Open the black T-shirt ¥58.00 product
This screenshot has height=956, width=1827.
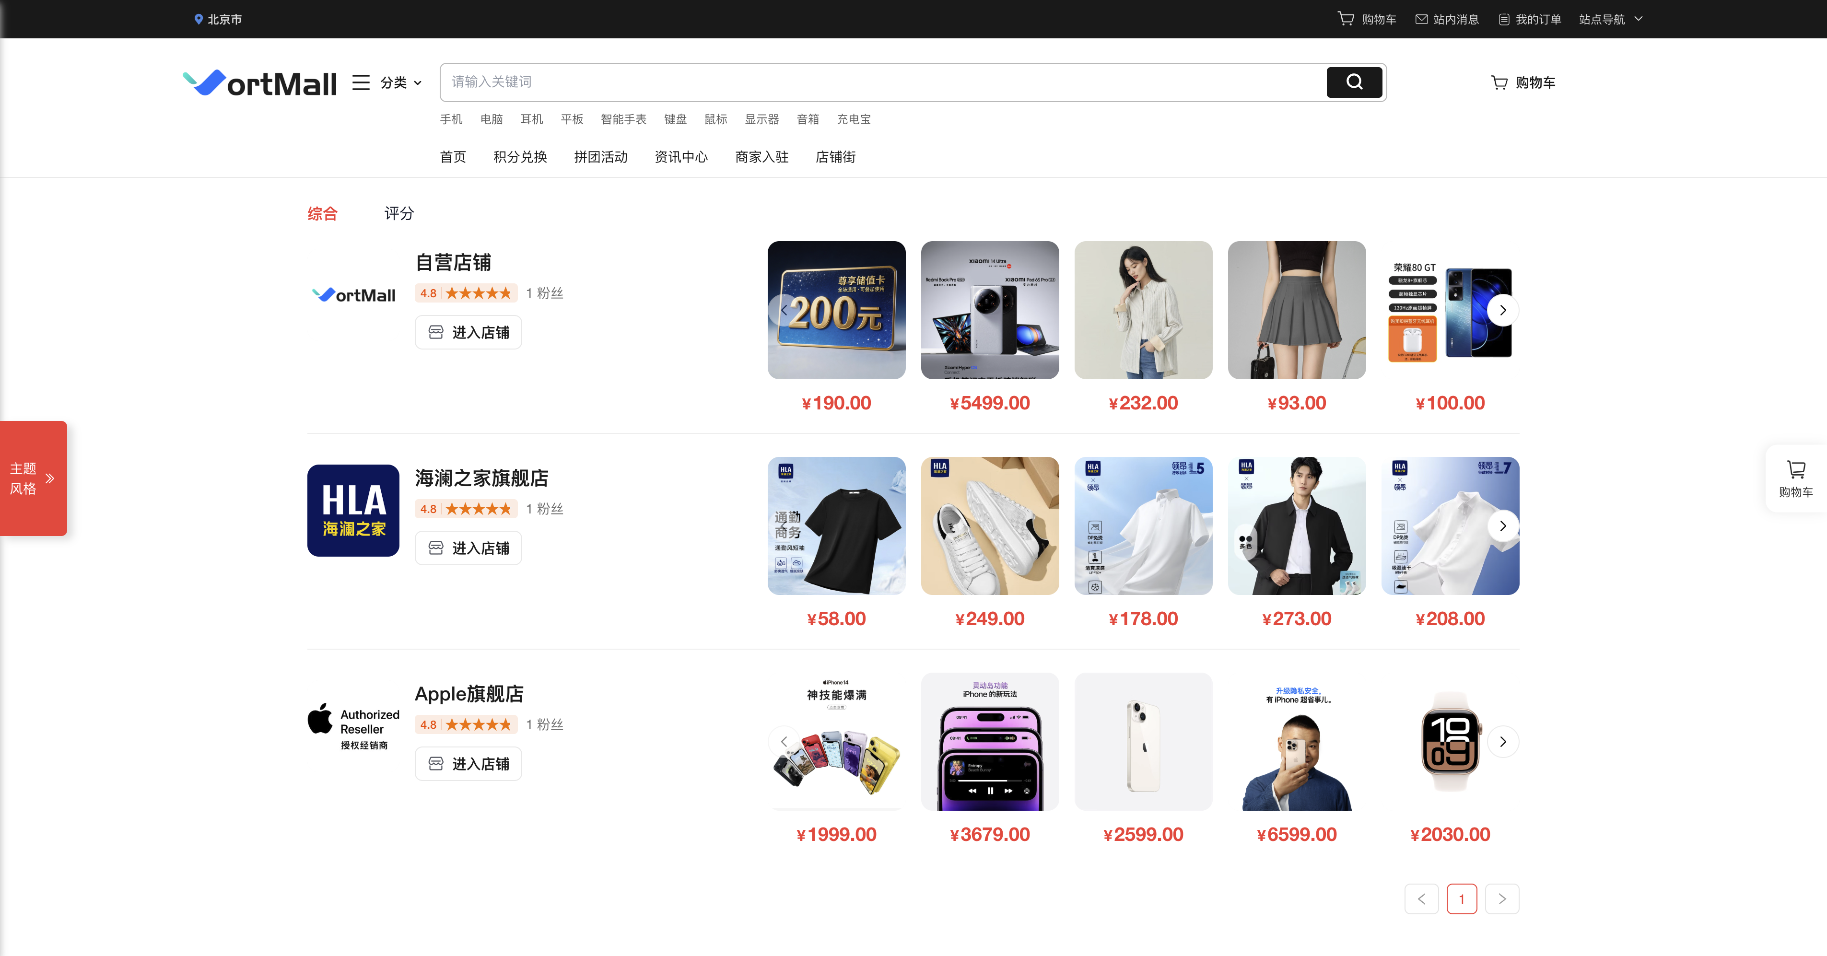836,525
